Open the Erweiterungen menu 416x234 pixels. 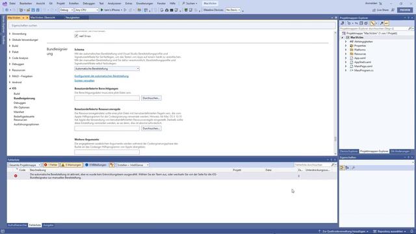tap(144, 3)
